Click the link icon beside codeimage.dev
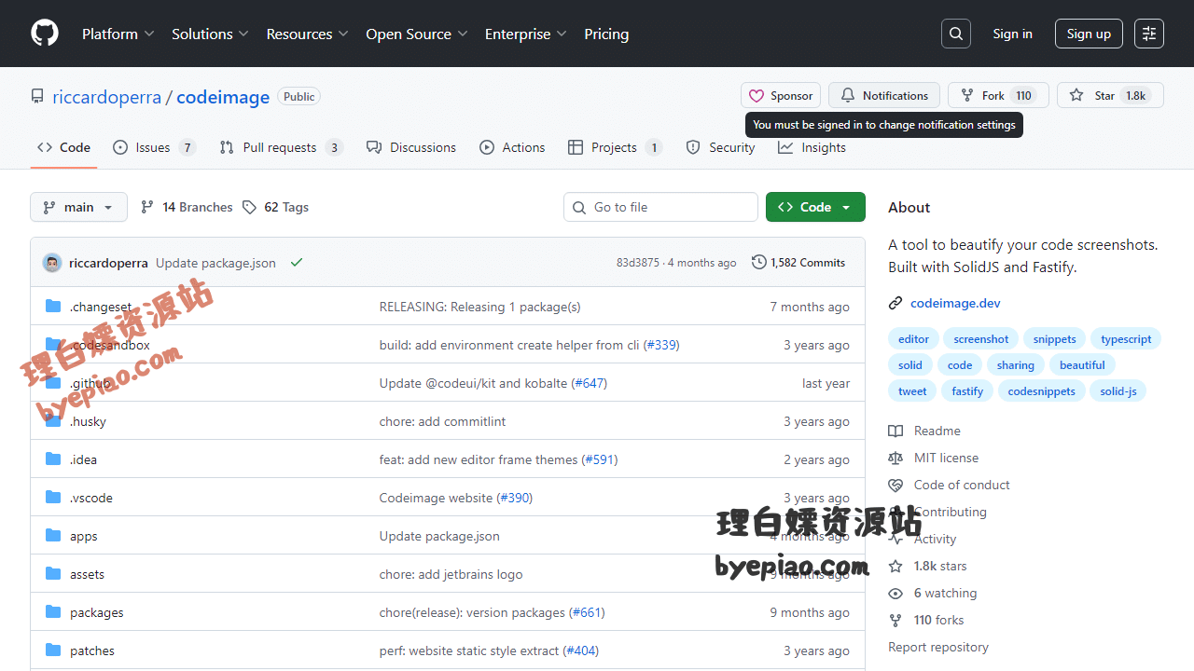 pyautogui.click(x=895, y=303)
